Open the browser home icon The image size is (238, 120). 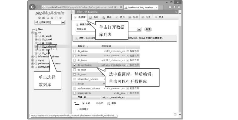pyautogui.click(x=170, y=7)
